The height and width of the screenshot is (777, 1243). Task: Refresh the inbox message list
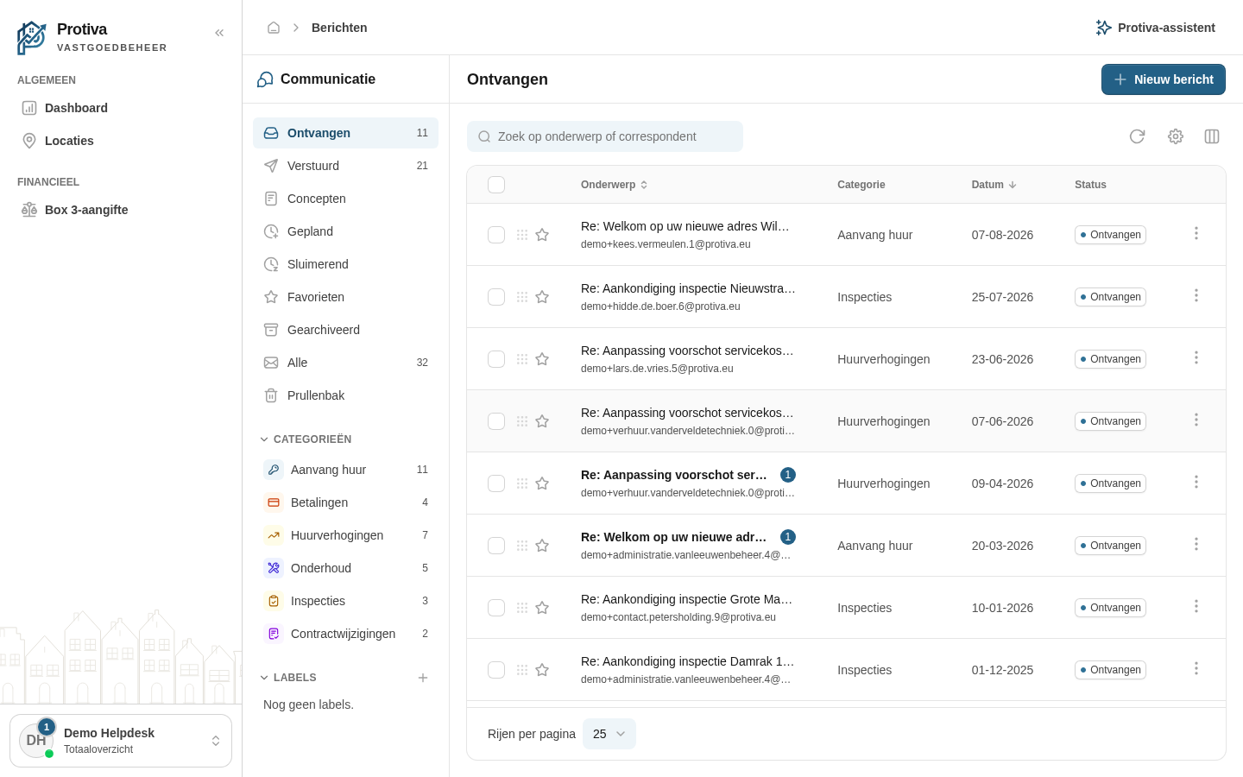(x=1137, y=136)
